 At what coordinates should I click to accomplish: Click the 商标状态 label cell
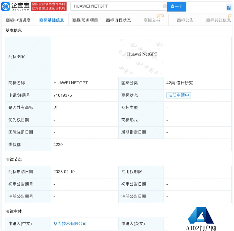pyautogui.click(x=141, y=95)
